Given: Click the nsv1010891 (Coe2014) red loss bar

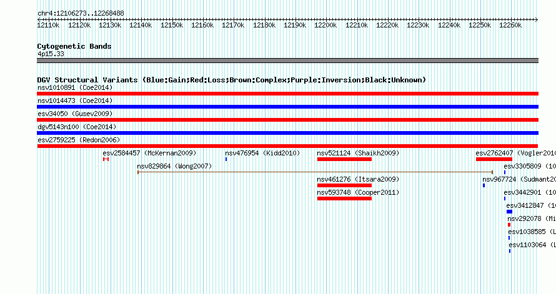Looking at the screenshot, I should pyautogui.click(x=287, y=94).
